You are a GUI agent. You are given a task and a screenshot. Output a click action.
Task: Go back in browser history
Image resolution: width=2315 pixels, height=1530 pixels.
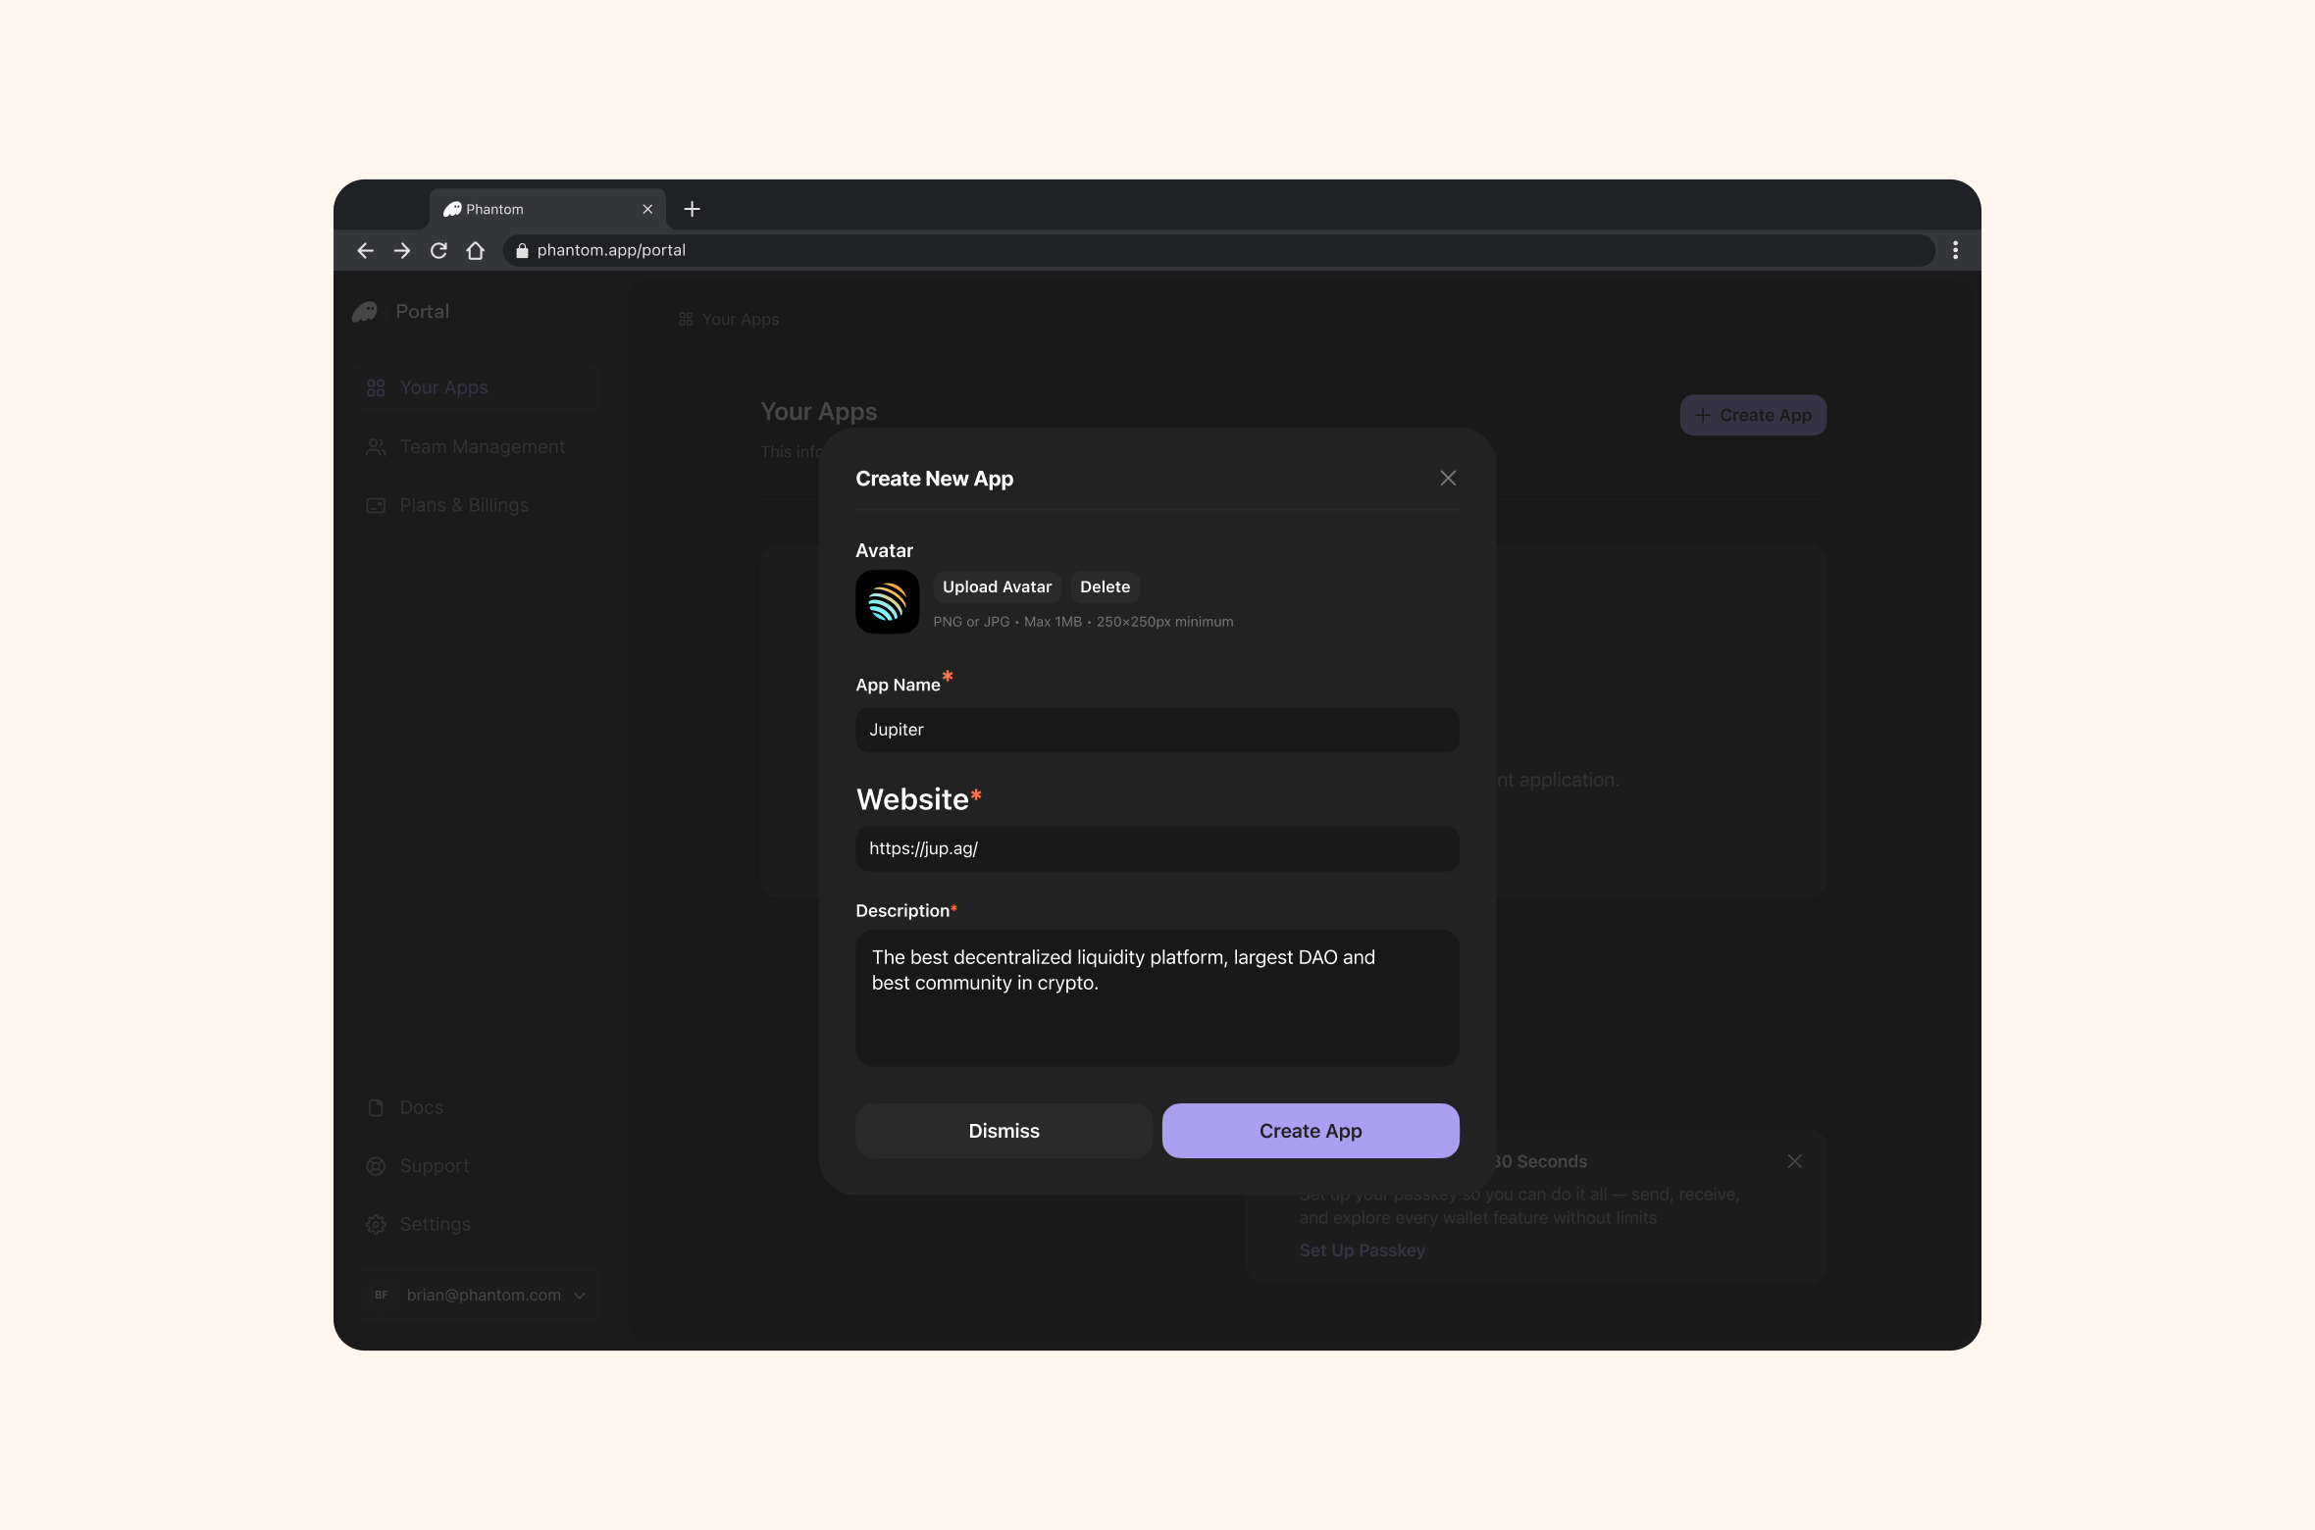point(365,251)
